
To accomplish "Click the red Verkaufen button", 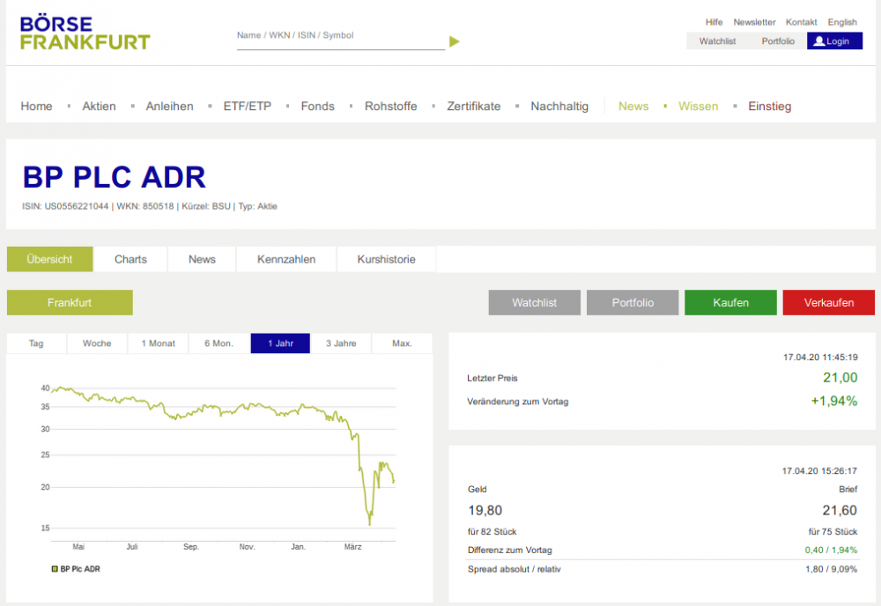I will tap(829, 303).
